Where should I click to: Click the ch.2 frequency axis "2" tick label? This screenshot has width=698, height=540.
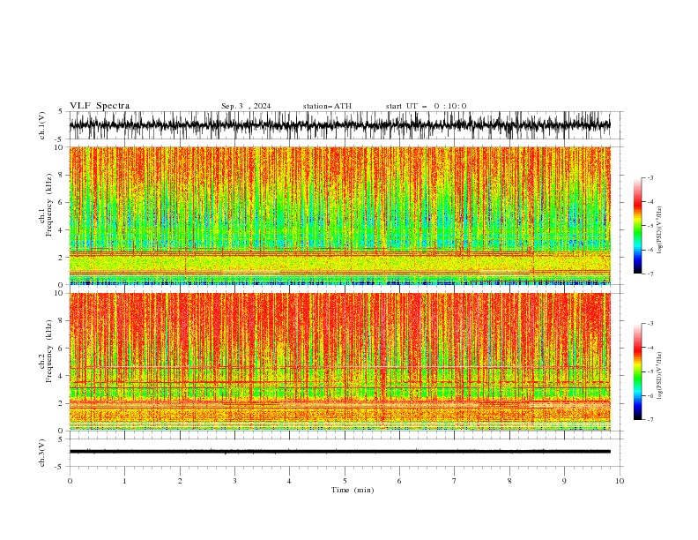coord(62,403)
